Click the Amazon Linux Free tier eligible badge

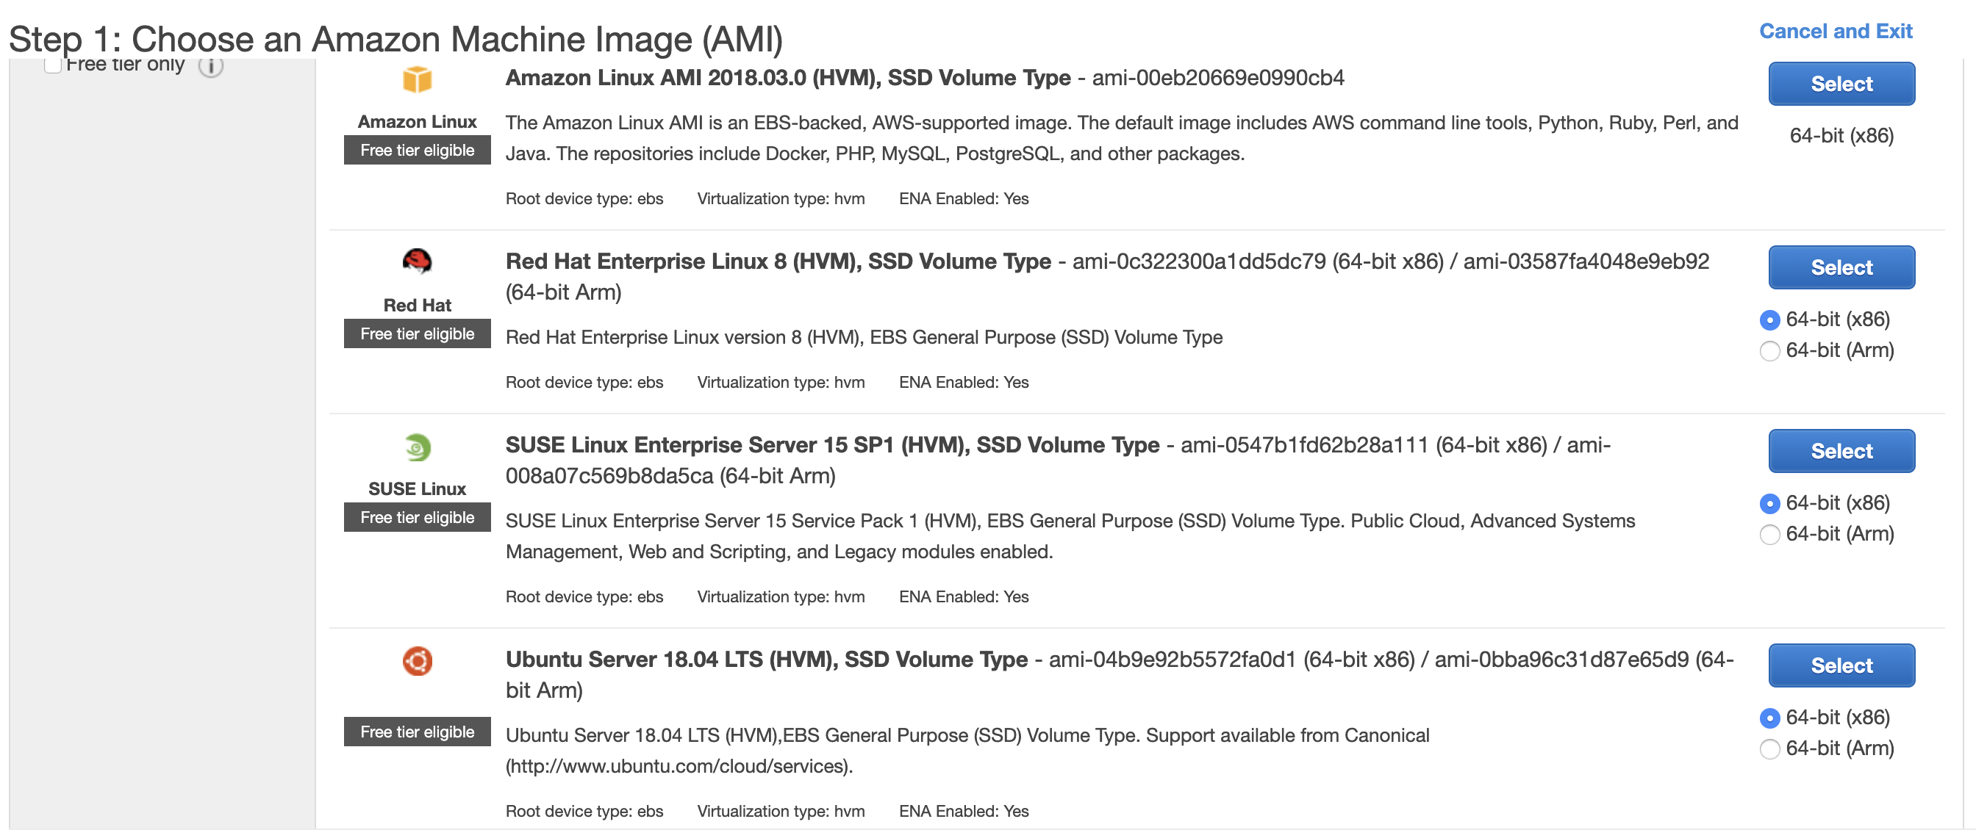(418, 151)
